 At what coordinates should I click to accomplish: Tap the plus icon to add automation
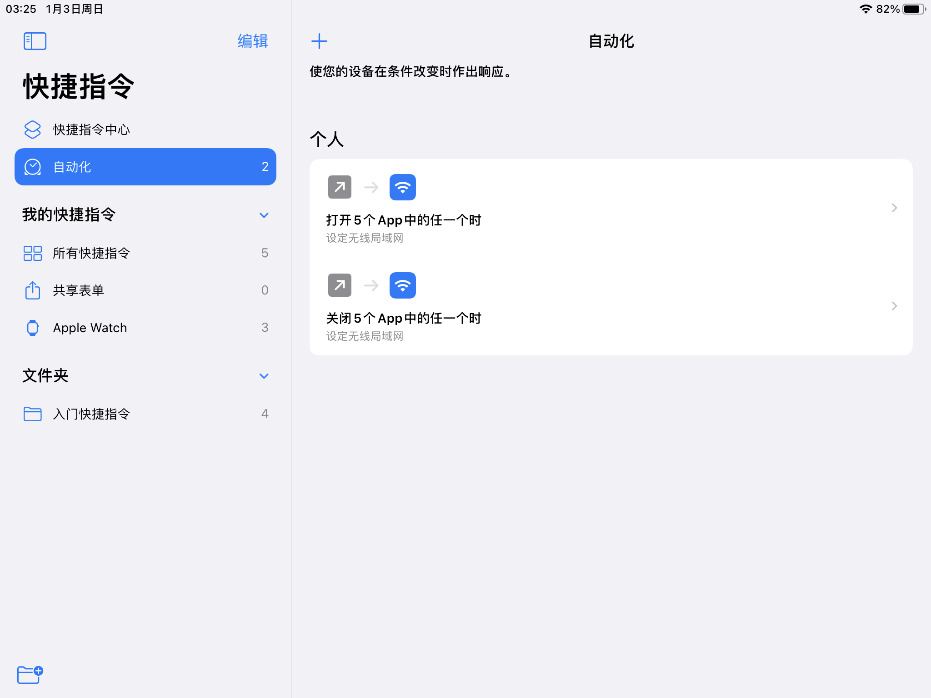click(319, 41)
